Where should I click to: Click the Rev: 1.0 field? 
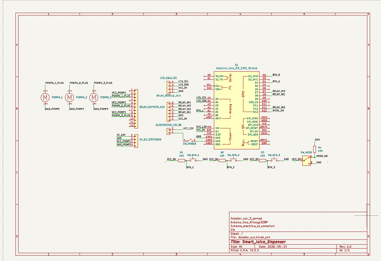click(345, 247)
